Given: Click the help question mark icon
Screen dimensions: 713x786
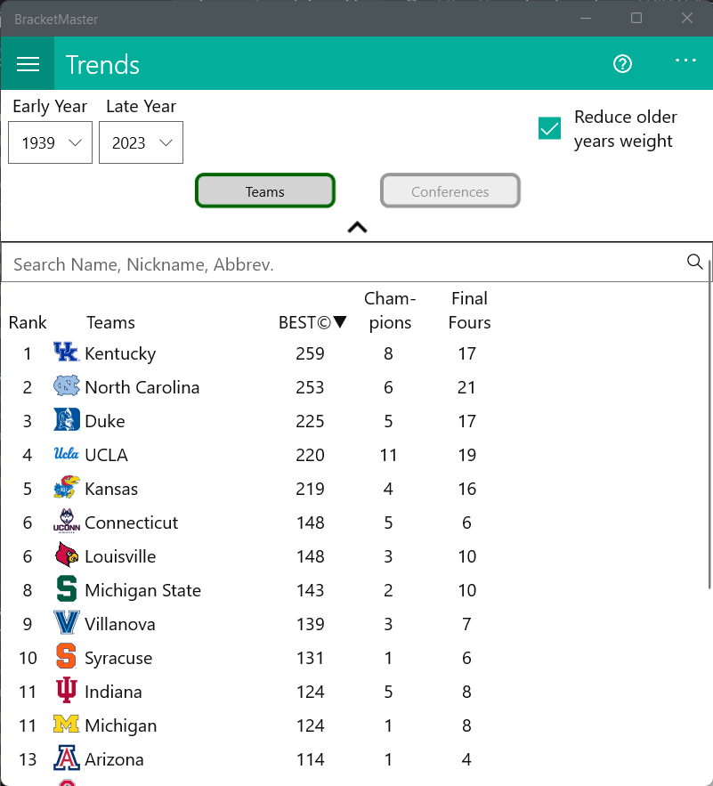Looking at the screenshot, I should tap(622, 64).
